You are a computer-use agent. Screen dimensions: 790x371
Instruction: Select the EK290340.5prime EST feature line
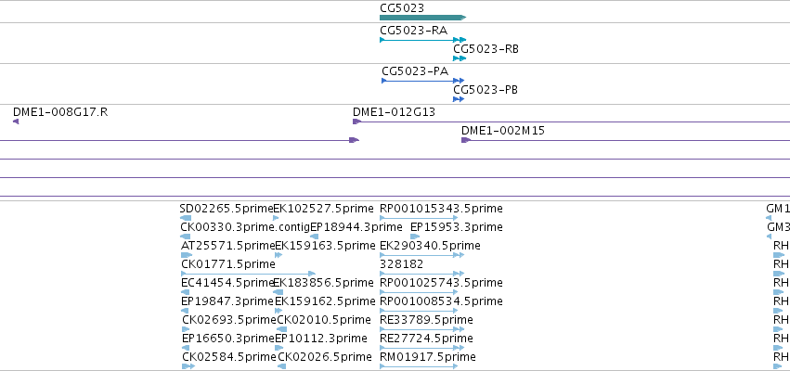tap(421, 255)
